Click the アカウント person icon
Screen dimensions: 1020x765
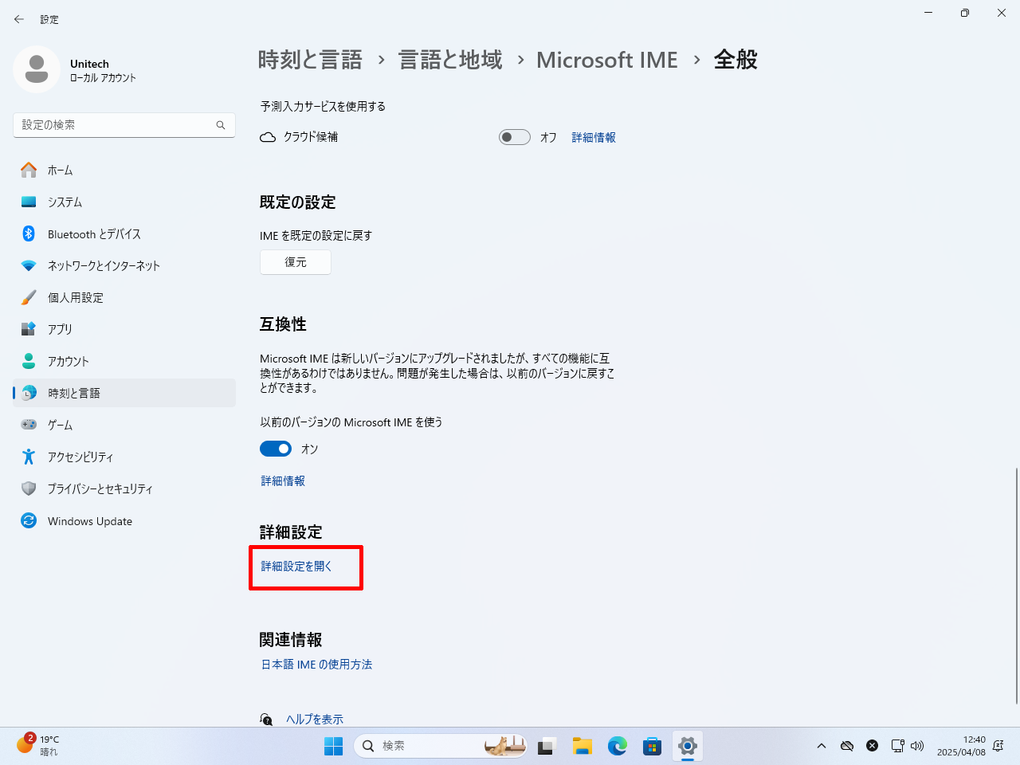[x=29, y=361]
